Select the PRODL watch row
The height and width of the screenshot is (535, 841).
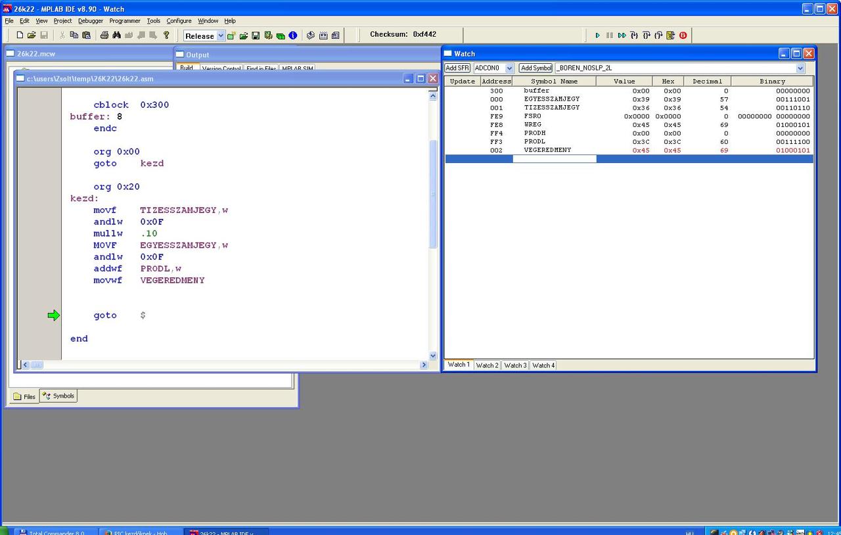tap(629, 142)
